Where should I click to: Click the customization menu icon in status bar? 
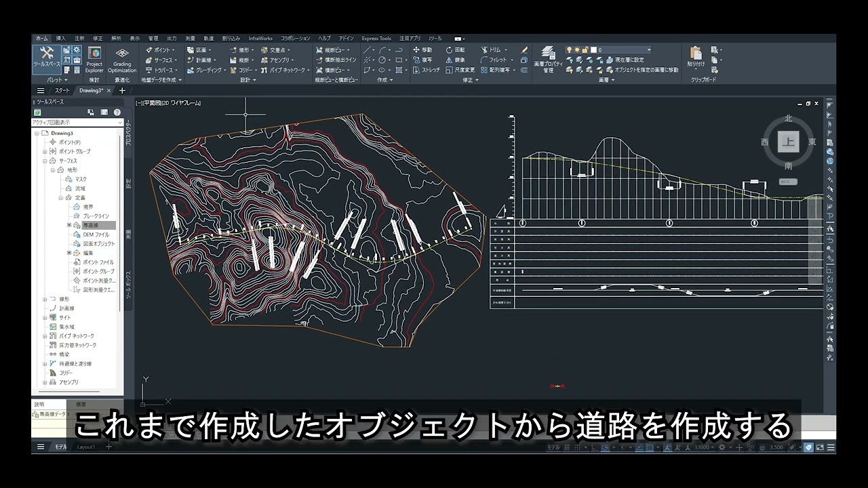click(831, 447)
